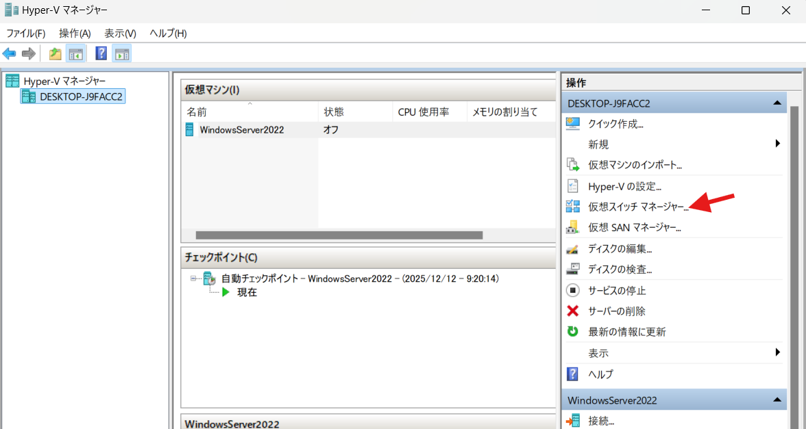
Task: Open the ファイル(F) menu
Action: click(25, 34)
